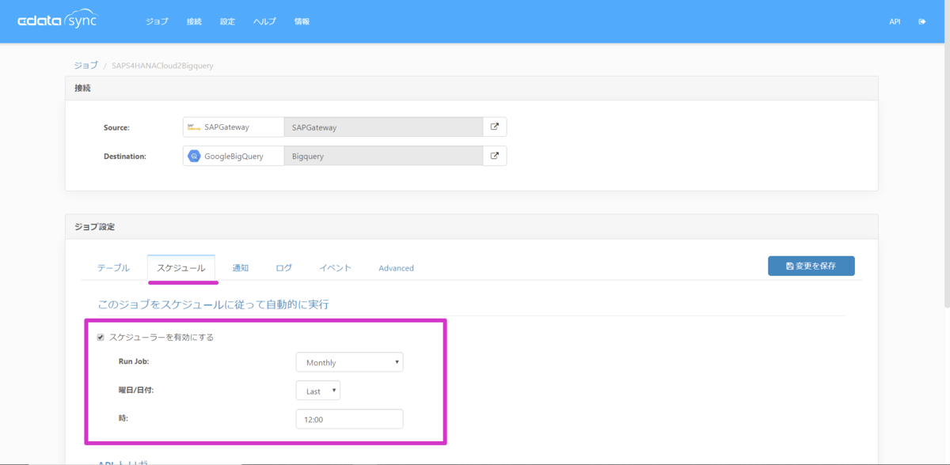
Task: Switch to the ログ tab
Action: click(283, 268)
